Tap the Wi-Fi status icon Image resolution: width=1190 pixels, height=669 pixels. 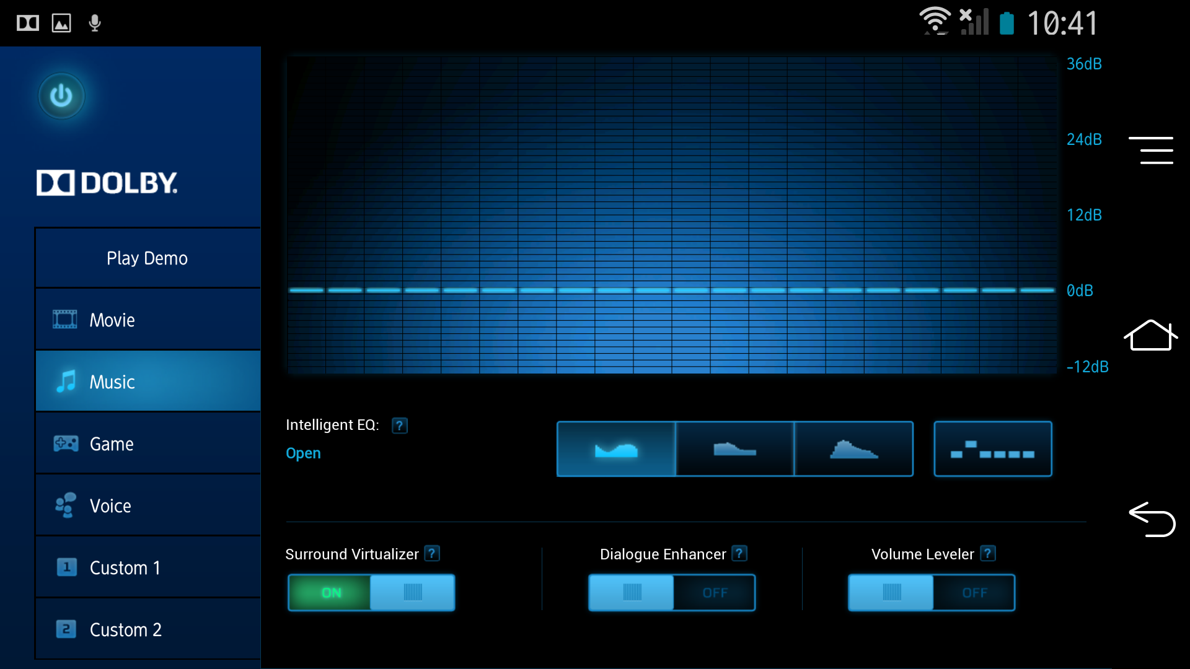935,21
